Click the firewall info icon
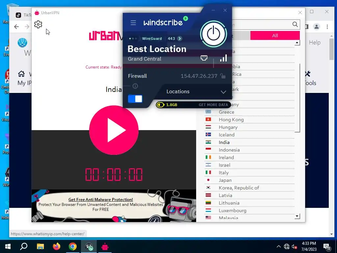Viewport: 337px width, 253px height. pos(135,86)
